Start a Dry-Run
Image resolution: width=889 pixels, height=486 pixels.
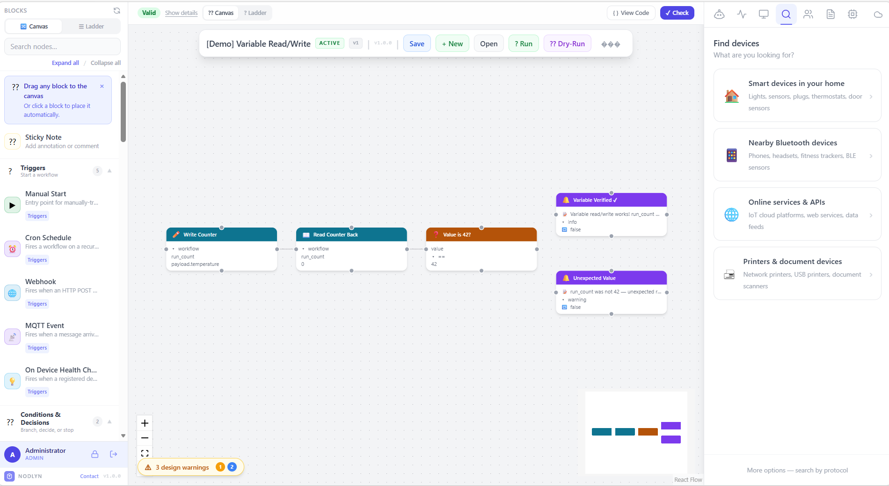tap(567, 44)
